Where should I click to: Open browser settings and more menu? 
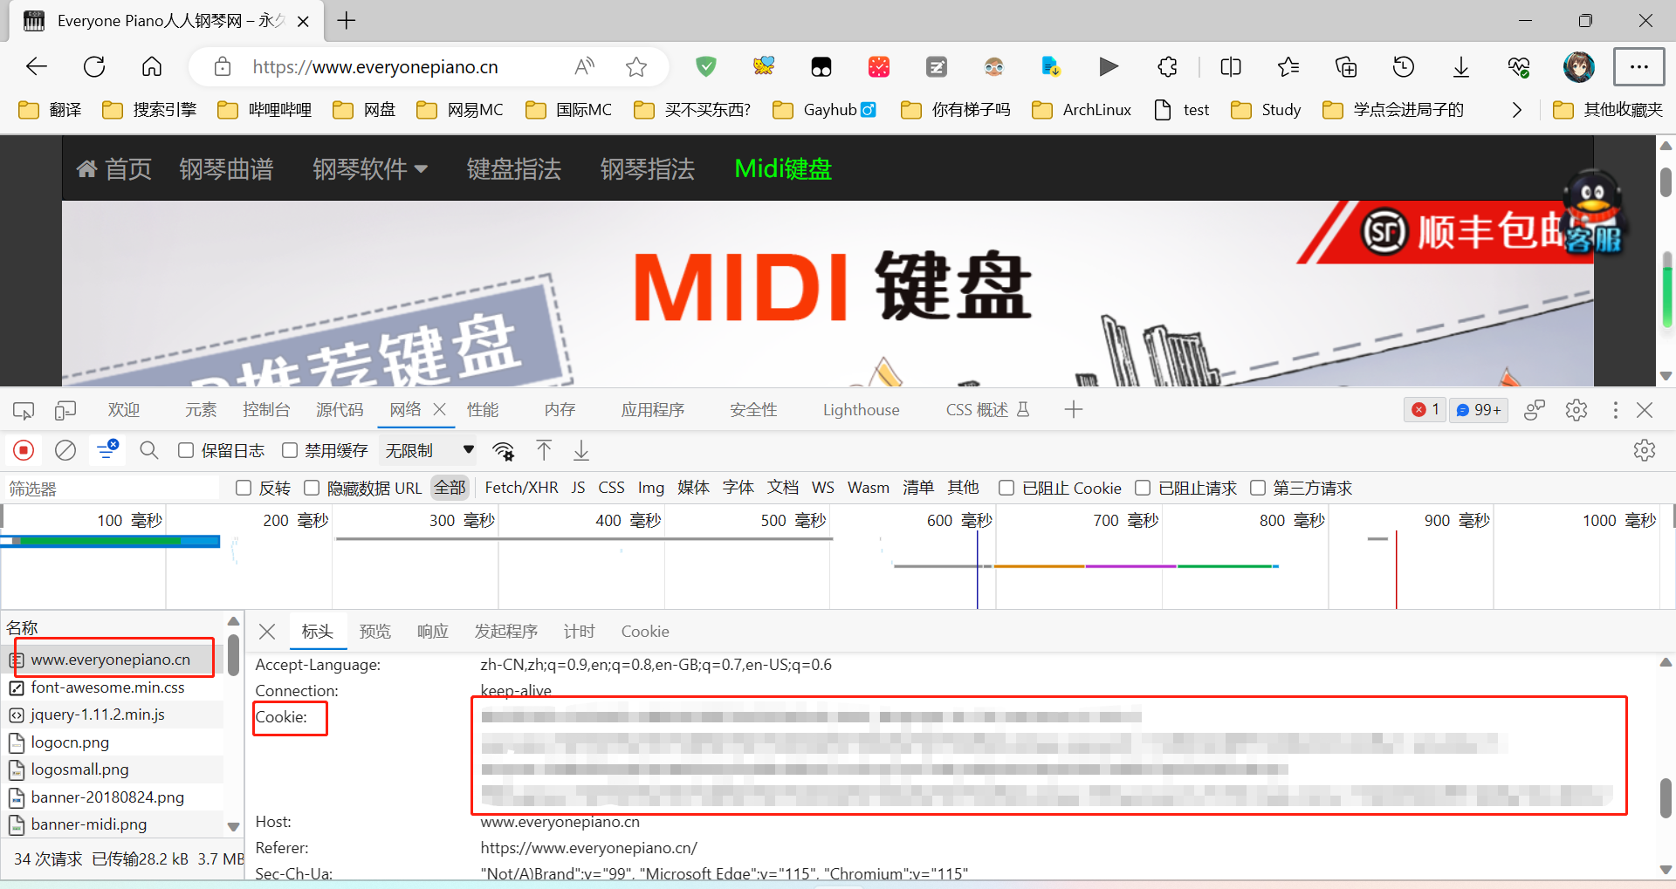1638,66
